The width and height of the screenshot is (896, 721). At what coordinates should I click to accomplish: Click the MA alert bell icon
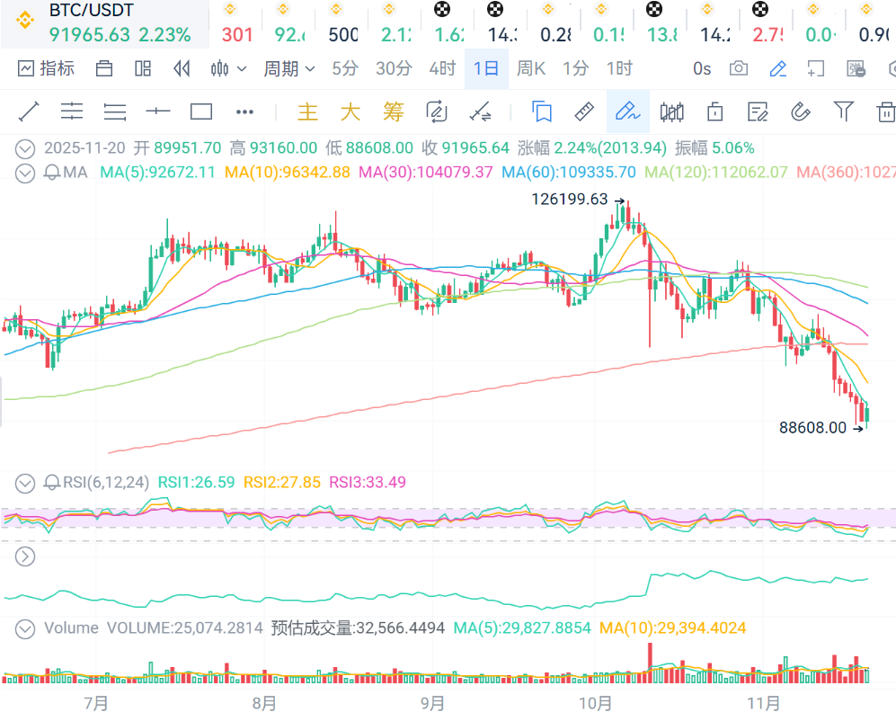(x=53, y=172)
